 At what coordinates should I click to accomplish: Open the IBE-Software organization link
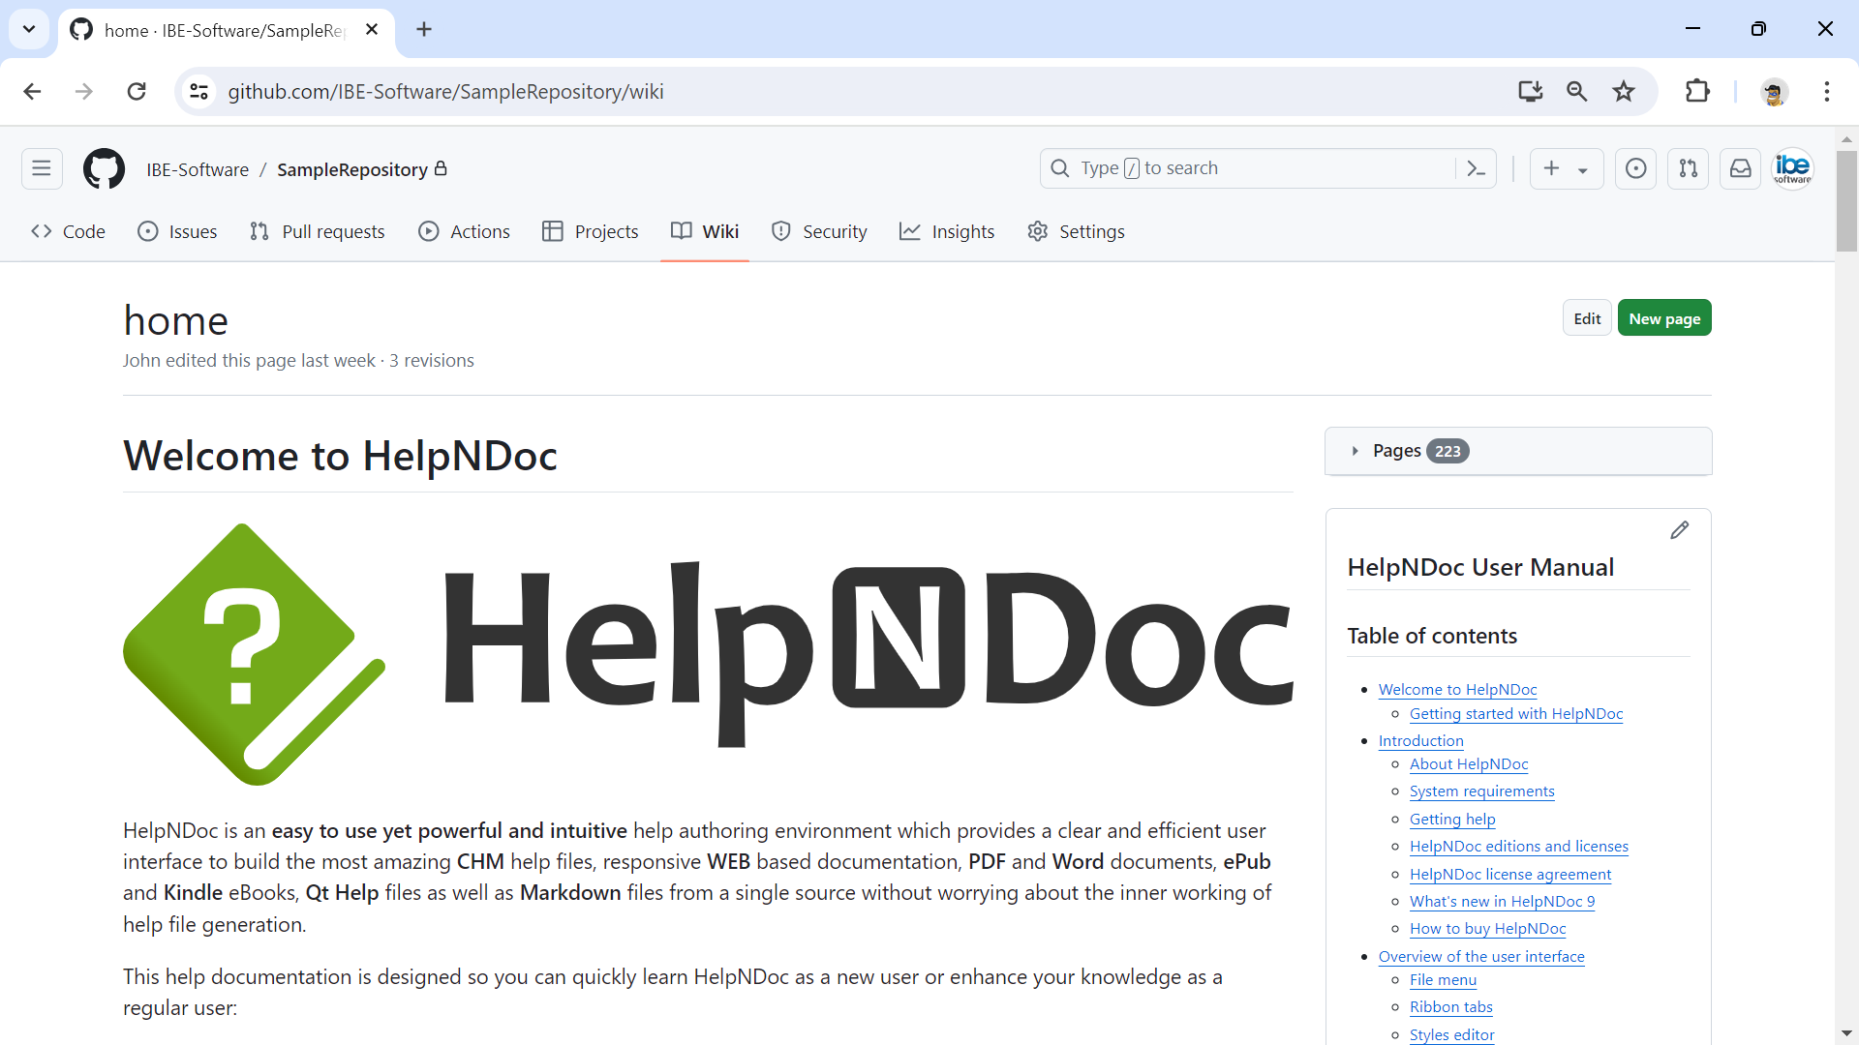pos(198,169)
